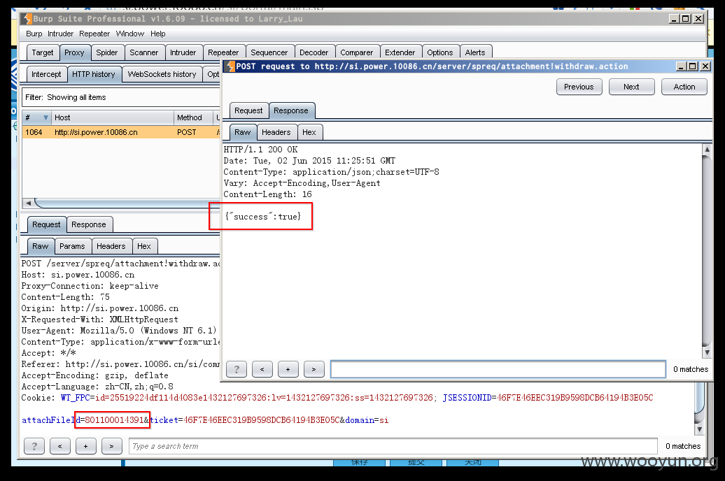This screenshot has height=481, width=725.
Task: Switch to the Alerts tab
Action: pyautogui.click(x=475, y=52)
